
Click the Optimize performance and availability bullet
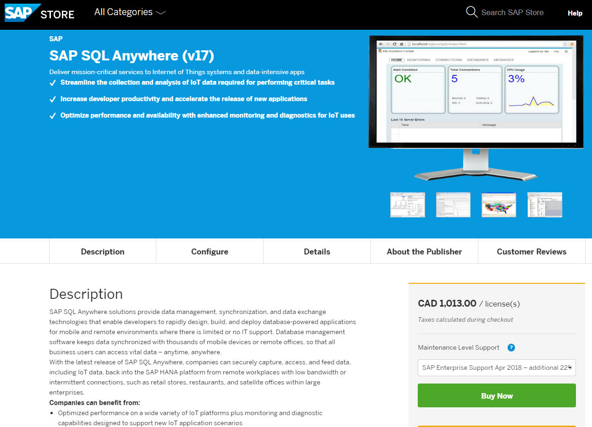(208, 115)
